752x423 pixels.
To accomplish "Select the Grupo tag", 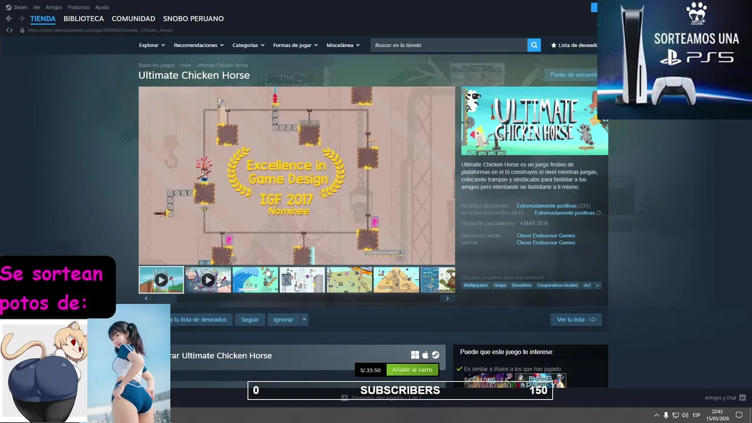I will pyautogui.click(x=500, y=286).
